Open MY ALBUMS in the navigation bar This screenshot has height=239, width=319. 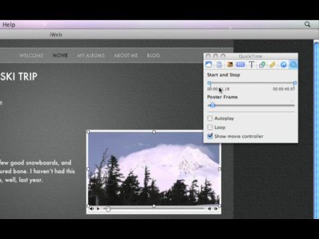pyautogui.click(x=91, y=55)
